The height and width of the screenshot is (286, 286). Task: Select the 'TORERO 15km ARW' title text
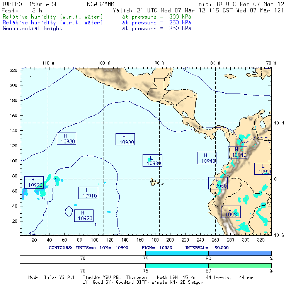click(x=29, y=4)
